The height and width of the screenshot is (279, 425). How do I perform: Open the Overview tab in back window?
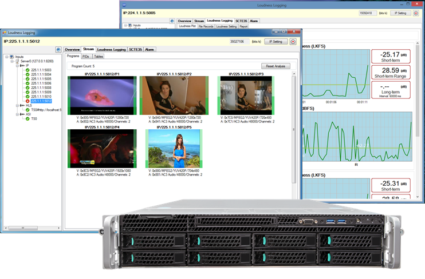(x=184, y=21)
